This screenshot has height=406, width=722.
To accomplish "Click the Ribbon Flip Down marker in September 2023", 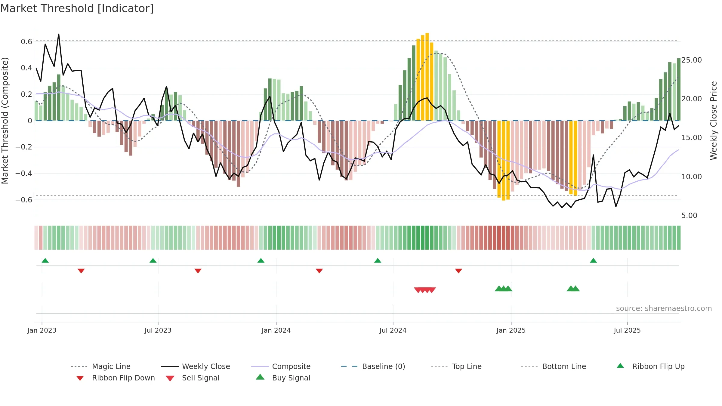I will [x=198, y=271].
